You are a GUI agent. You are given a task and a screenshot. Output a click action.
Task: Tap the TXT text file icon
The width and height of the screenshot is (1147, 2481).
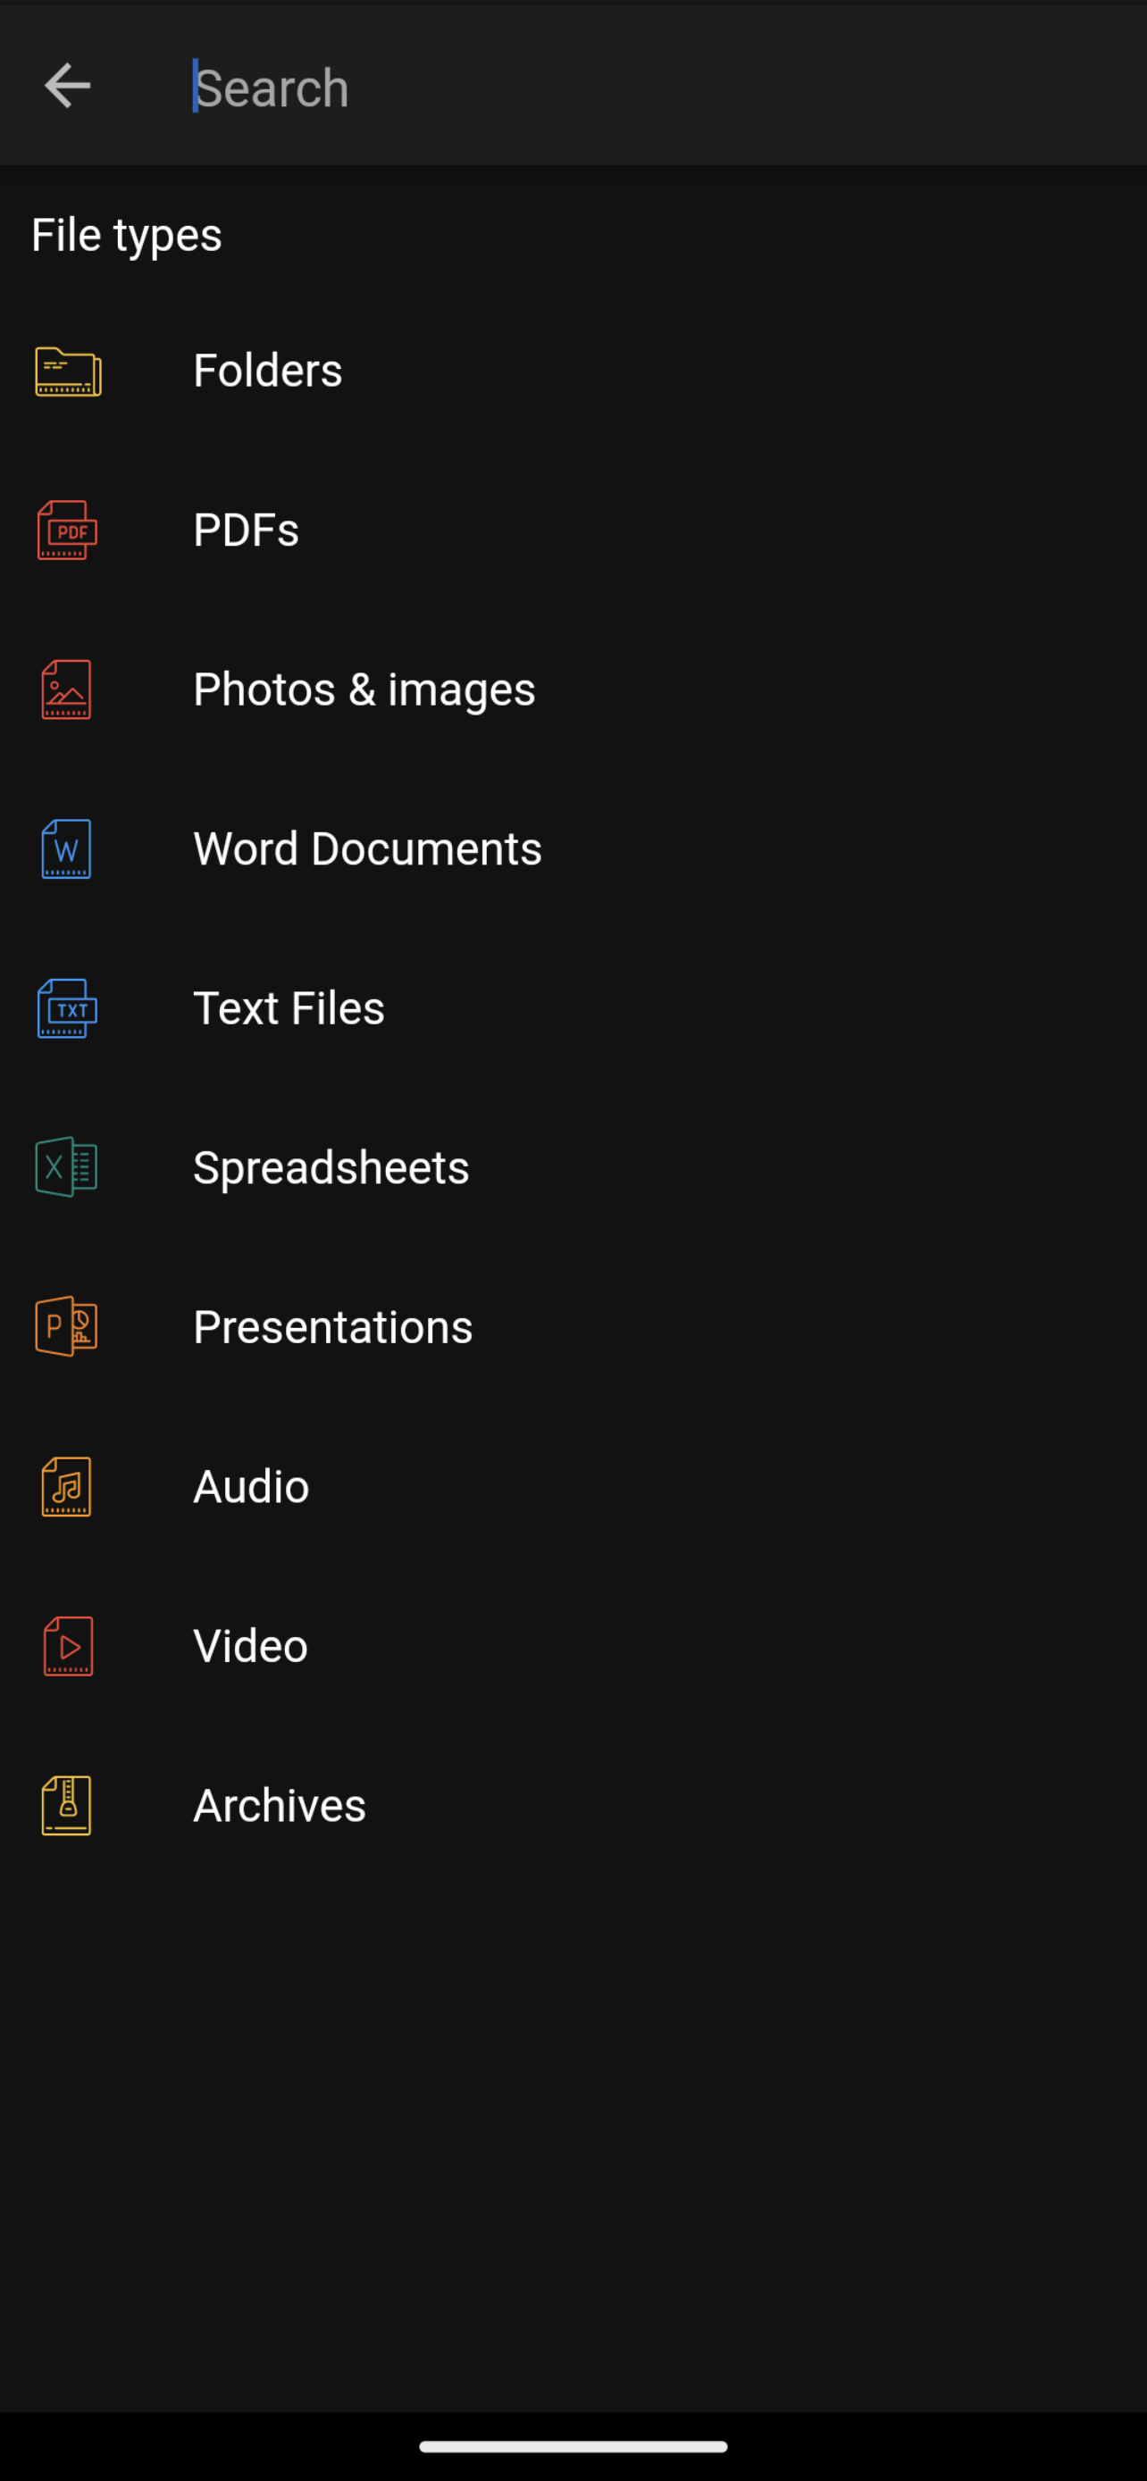pos(67,1008)
